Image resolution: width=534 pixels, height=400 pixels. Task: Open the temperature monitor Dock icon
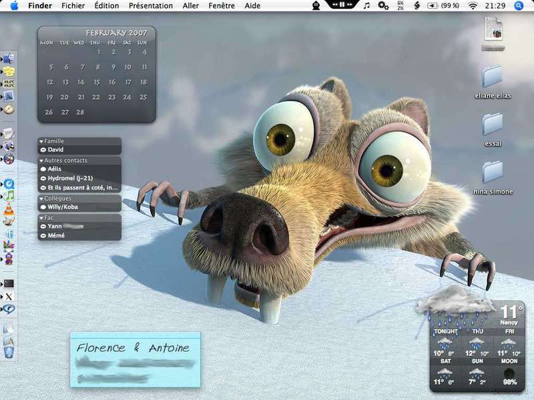pos(9,84)
